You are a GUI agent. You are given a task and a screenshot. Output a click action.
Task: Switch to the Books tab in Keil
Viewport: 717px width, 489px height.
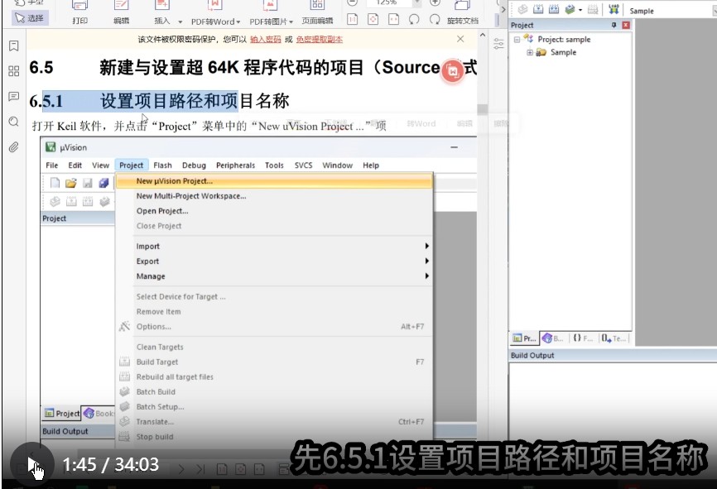(x=98, y=413)
